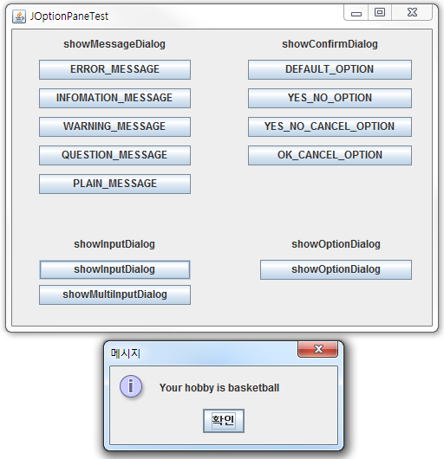This screenshot has width=444, height=459.
Task: Click the ERROR_MESSAGE button
Action: click(x=114, y=69)
